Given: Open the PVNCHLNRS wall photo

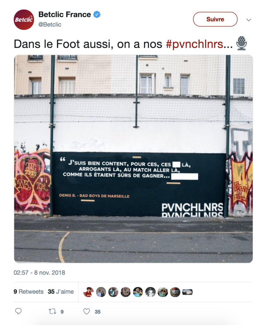Looking at the screenshot, I should (133, 159).
